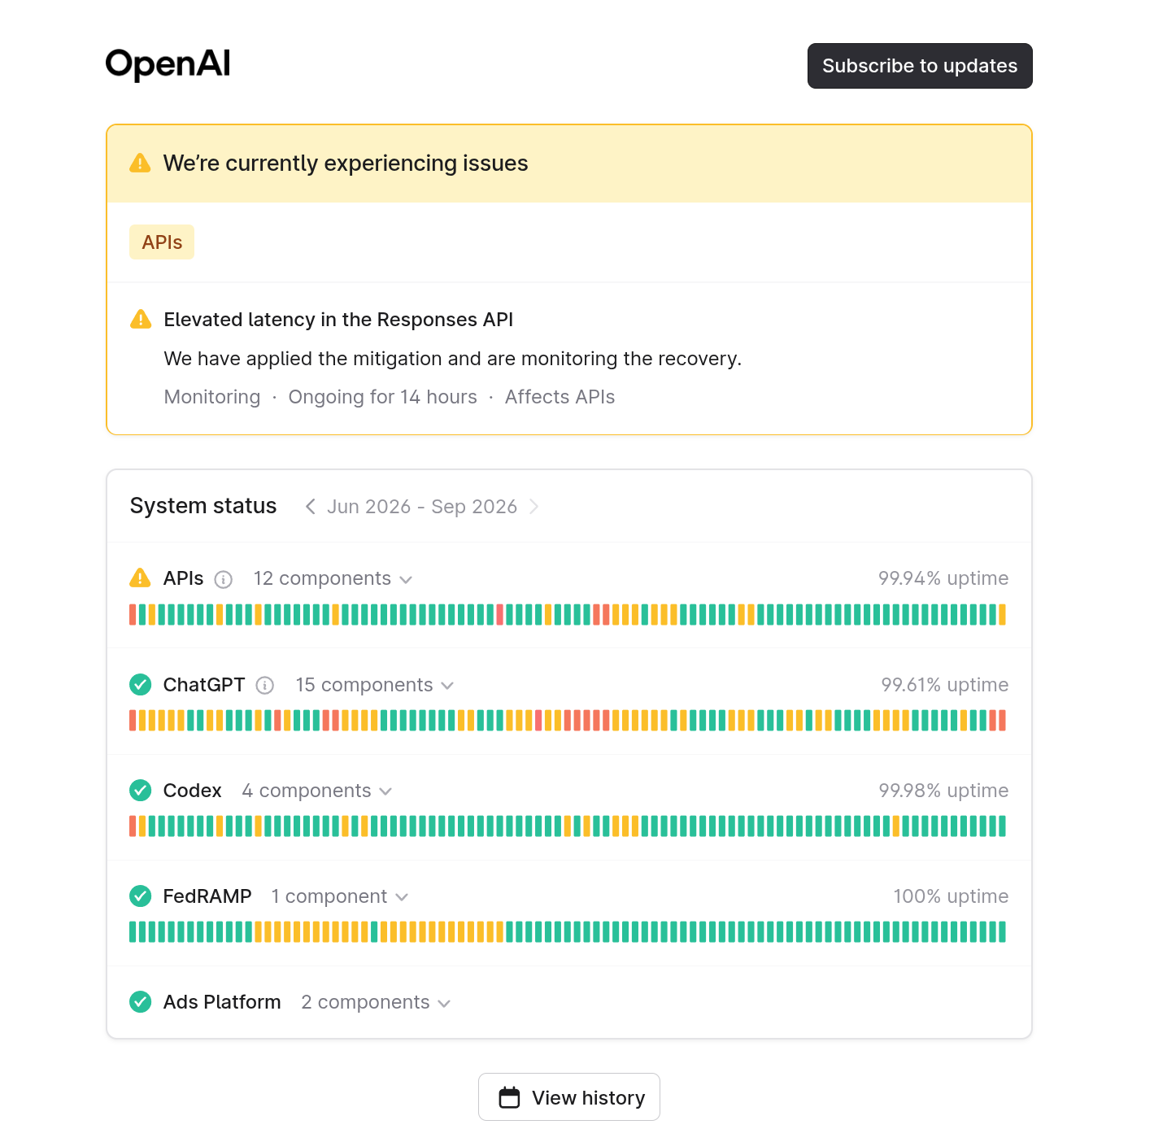Click the APIs warning status icon
This screenshot has width=1154, height=1142.
click(140, 578)
